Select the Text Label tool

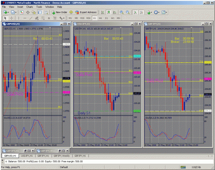click(x=55, y=18)
